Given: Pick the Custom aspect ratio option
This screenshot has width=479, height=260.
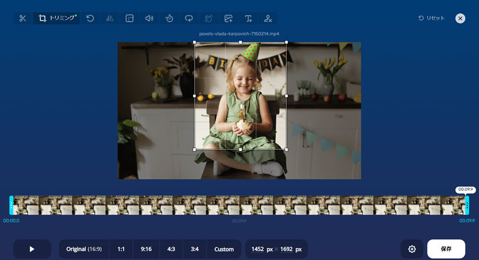Looking at the screenshot, I should (224, 249).
